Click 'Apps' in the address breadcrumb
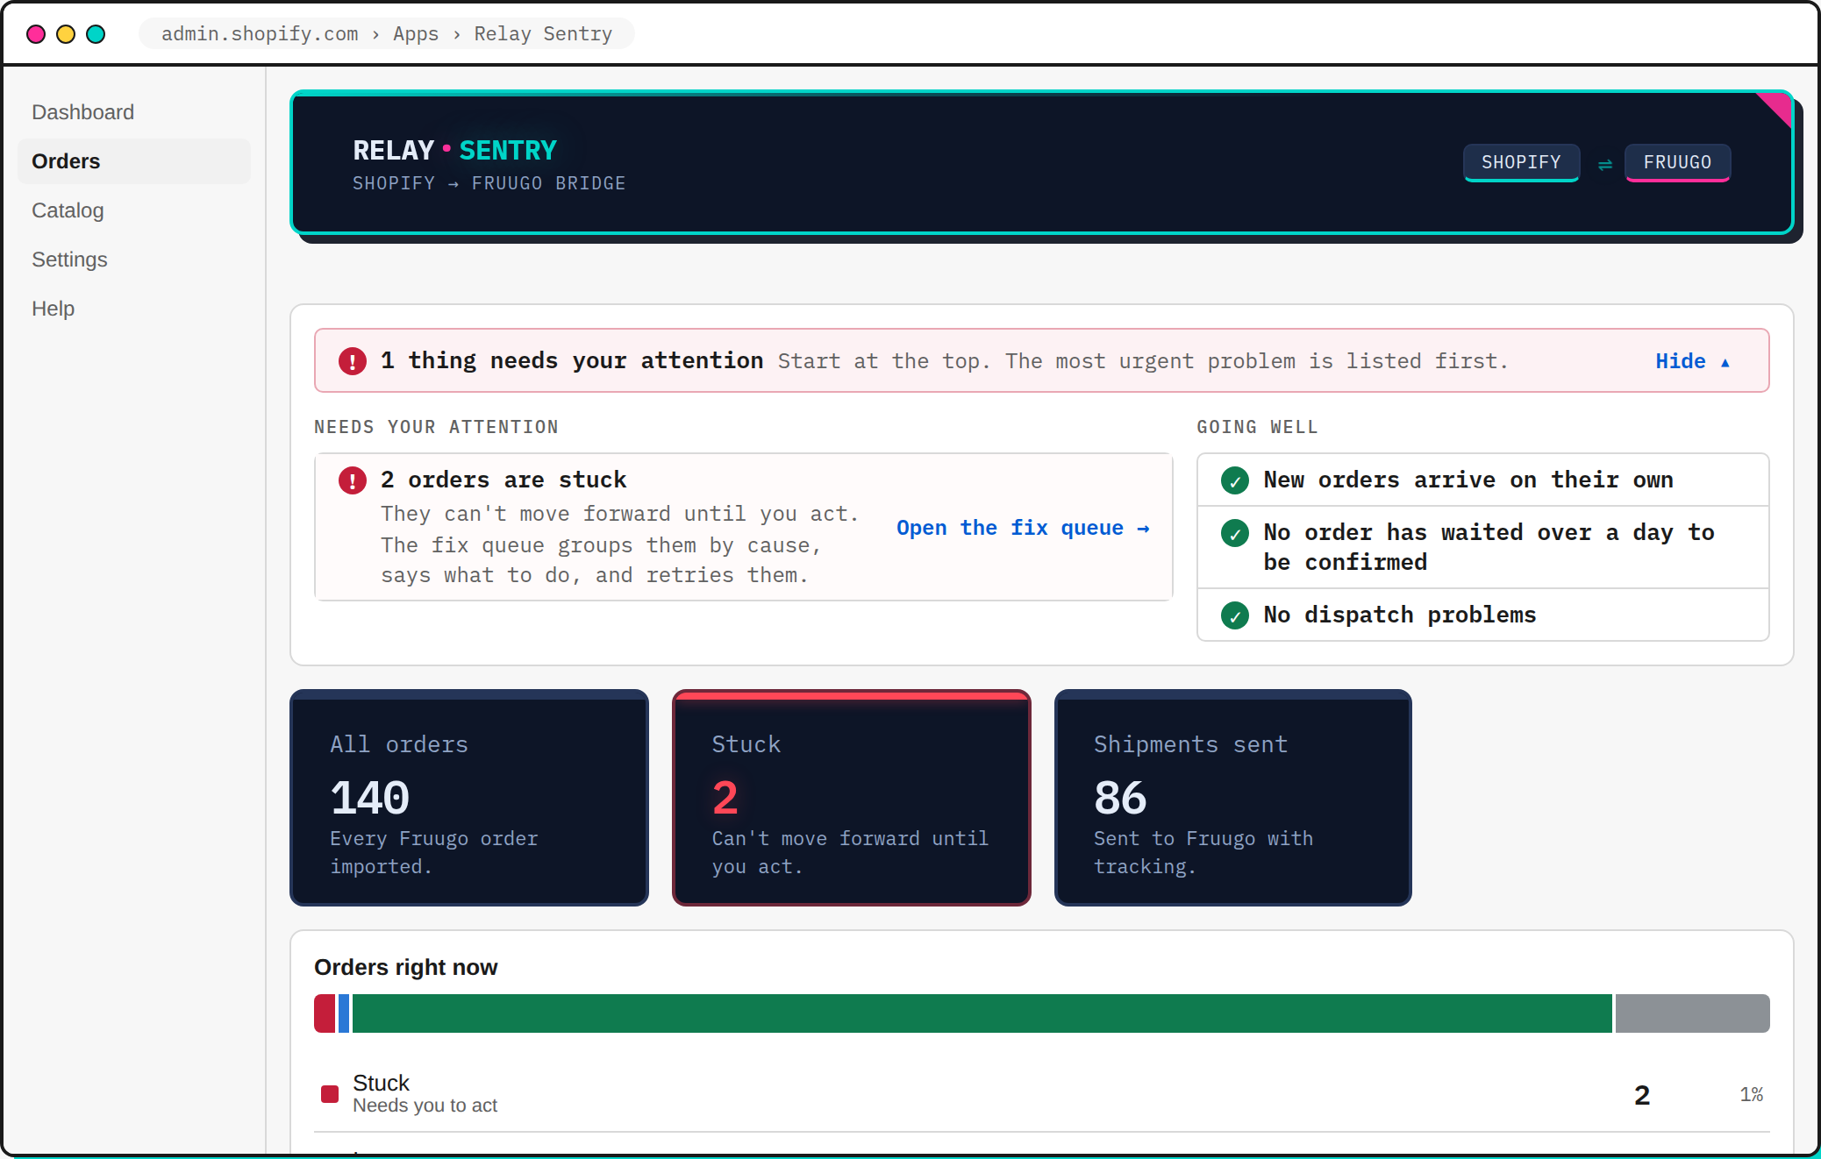 point(416,34)
